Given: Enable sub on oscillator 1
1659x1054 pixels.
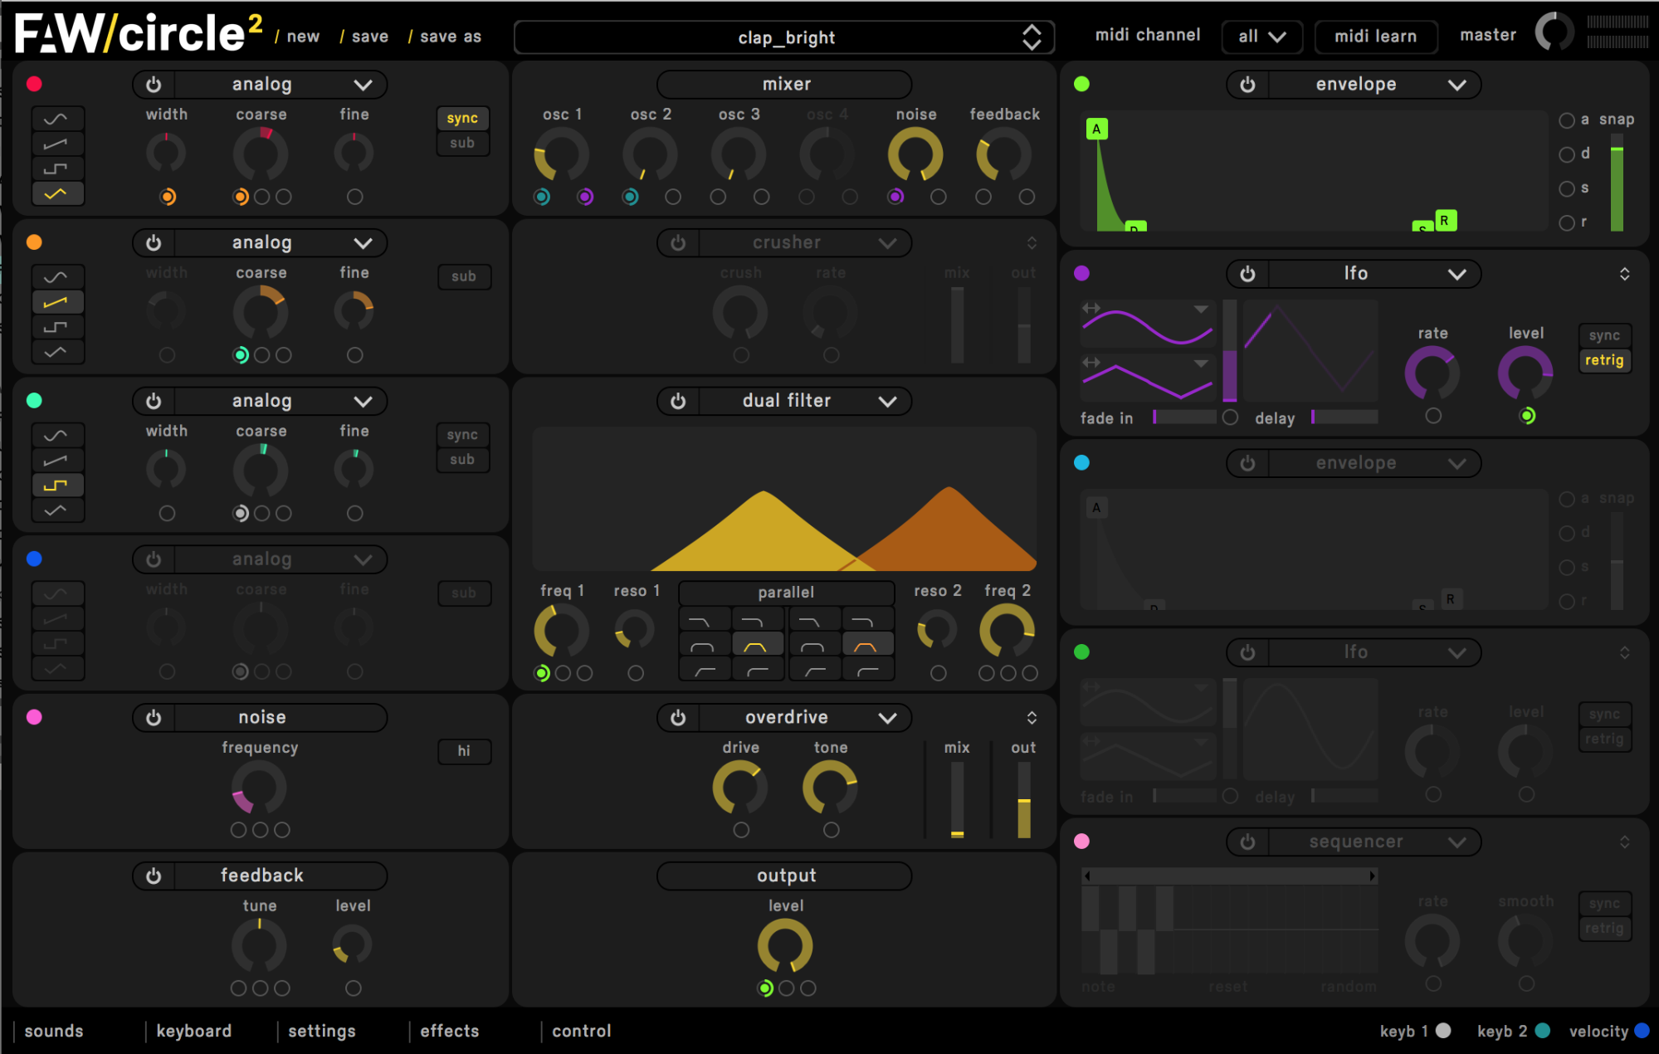Looking at the screenshot, I should (462, 144).
